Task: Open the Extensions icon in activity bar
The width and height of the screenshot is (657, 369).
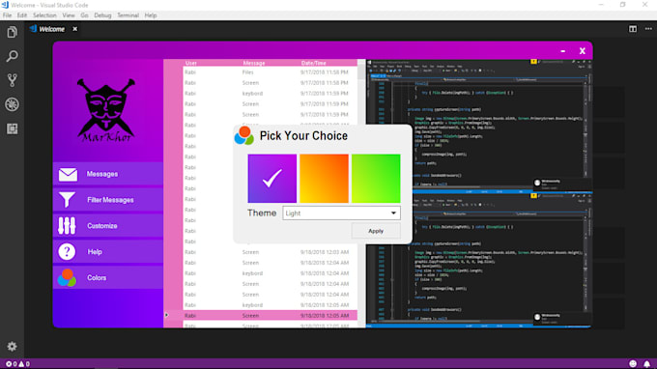Action: tap(13, 128)
